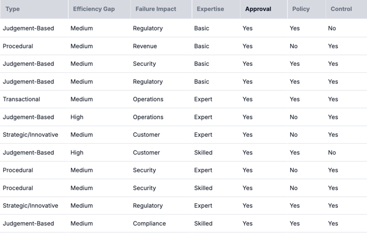Image resolution: width=367 pixels, height=233 pixels.
Task: Click the Type cell in the Revenue row
Action: tap(18, 46)
